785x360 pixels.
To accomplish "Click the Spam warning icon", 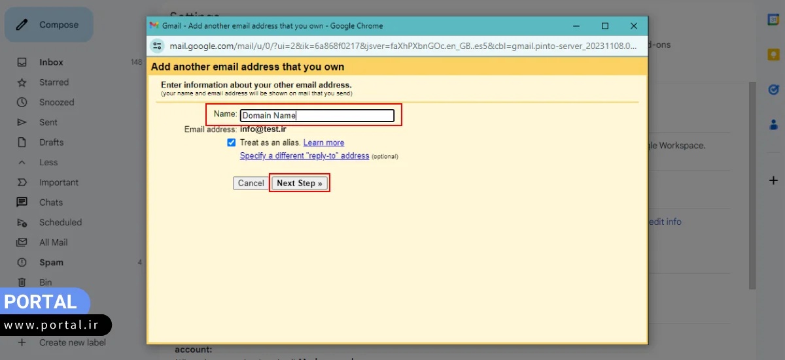I will tap(22, 263).
